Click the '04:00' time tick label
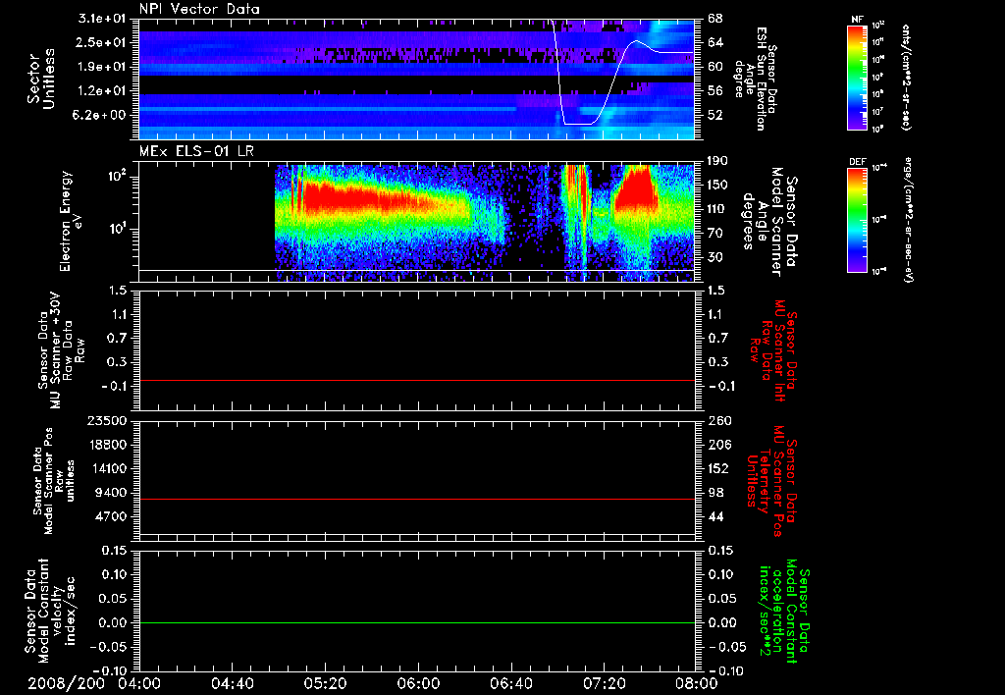 coord(139,683)
